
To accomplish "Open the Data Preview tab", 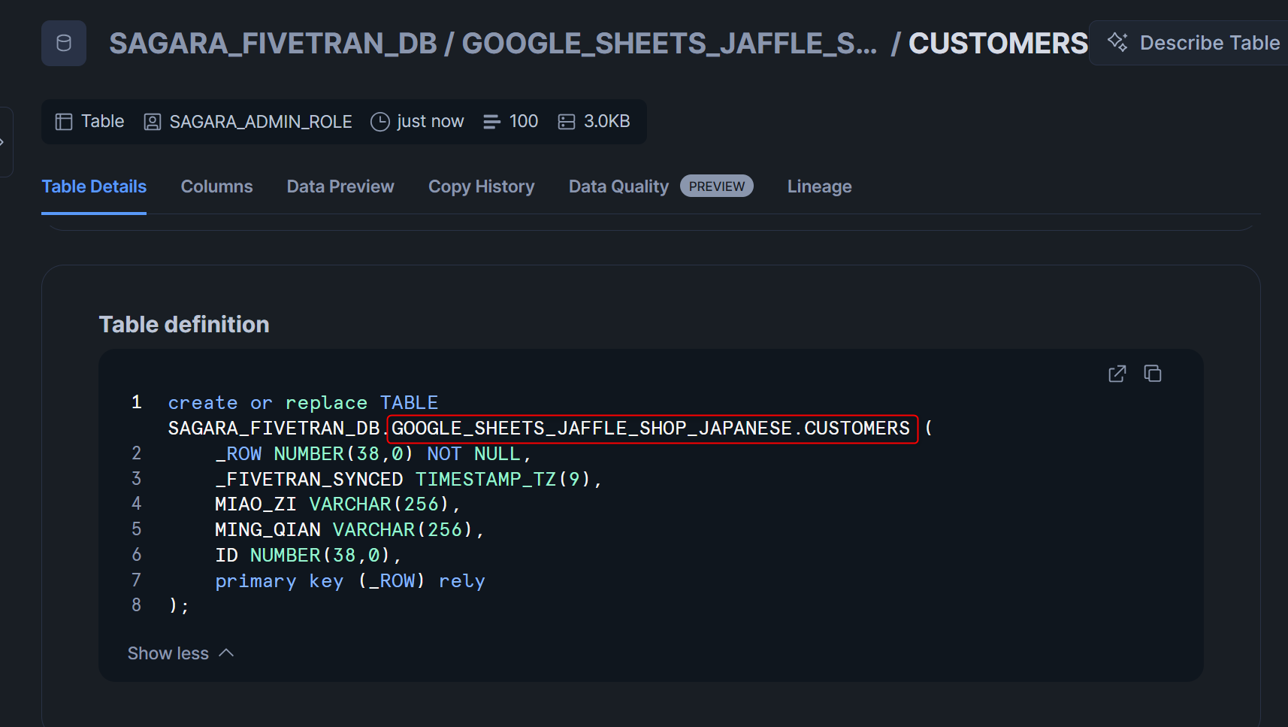I will 340,186.
